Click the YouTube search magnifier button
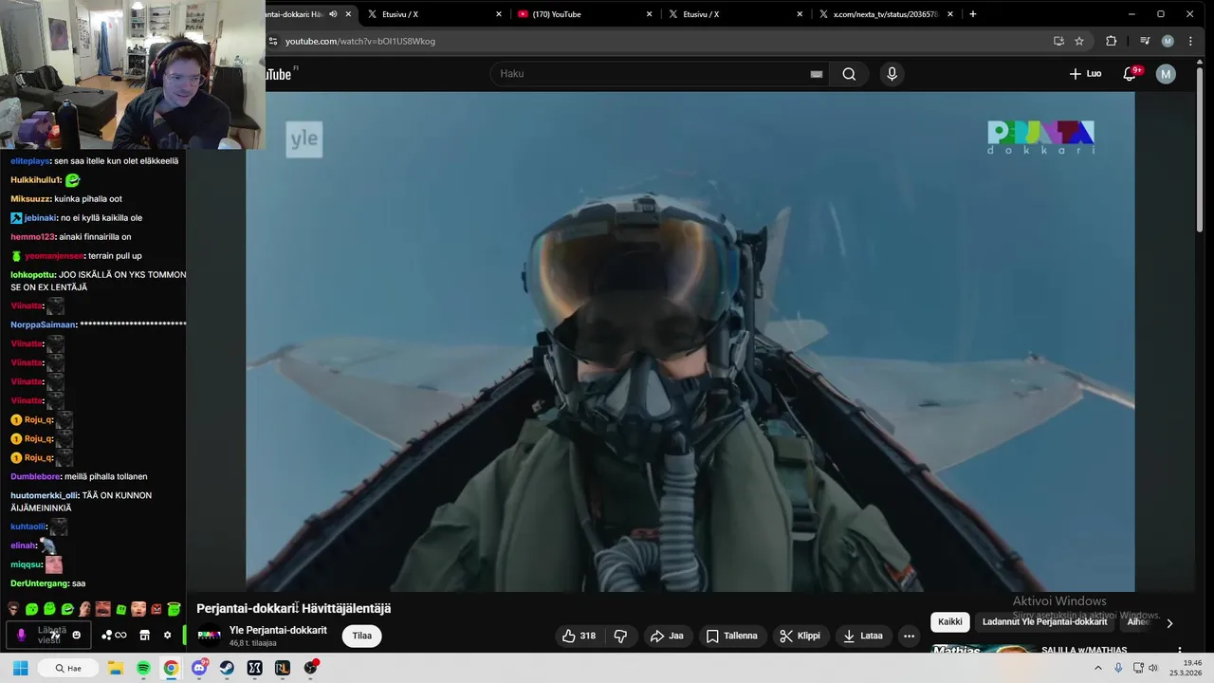 pyautogui.click(x=849, y=74)
